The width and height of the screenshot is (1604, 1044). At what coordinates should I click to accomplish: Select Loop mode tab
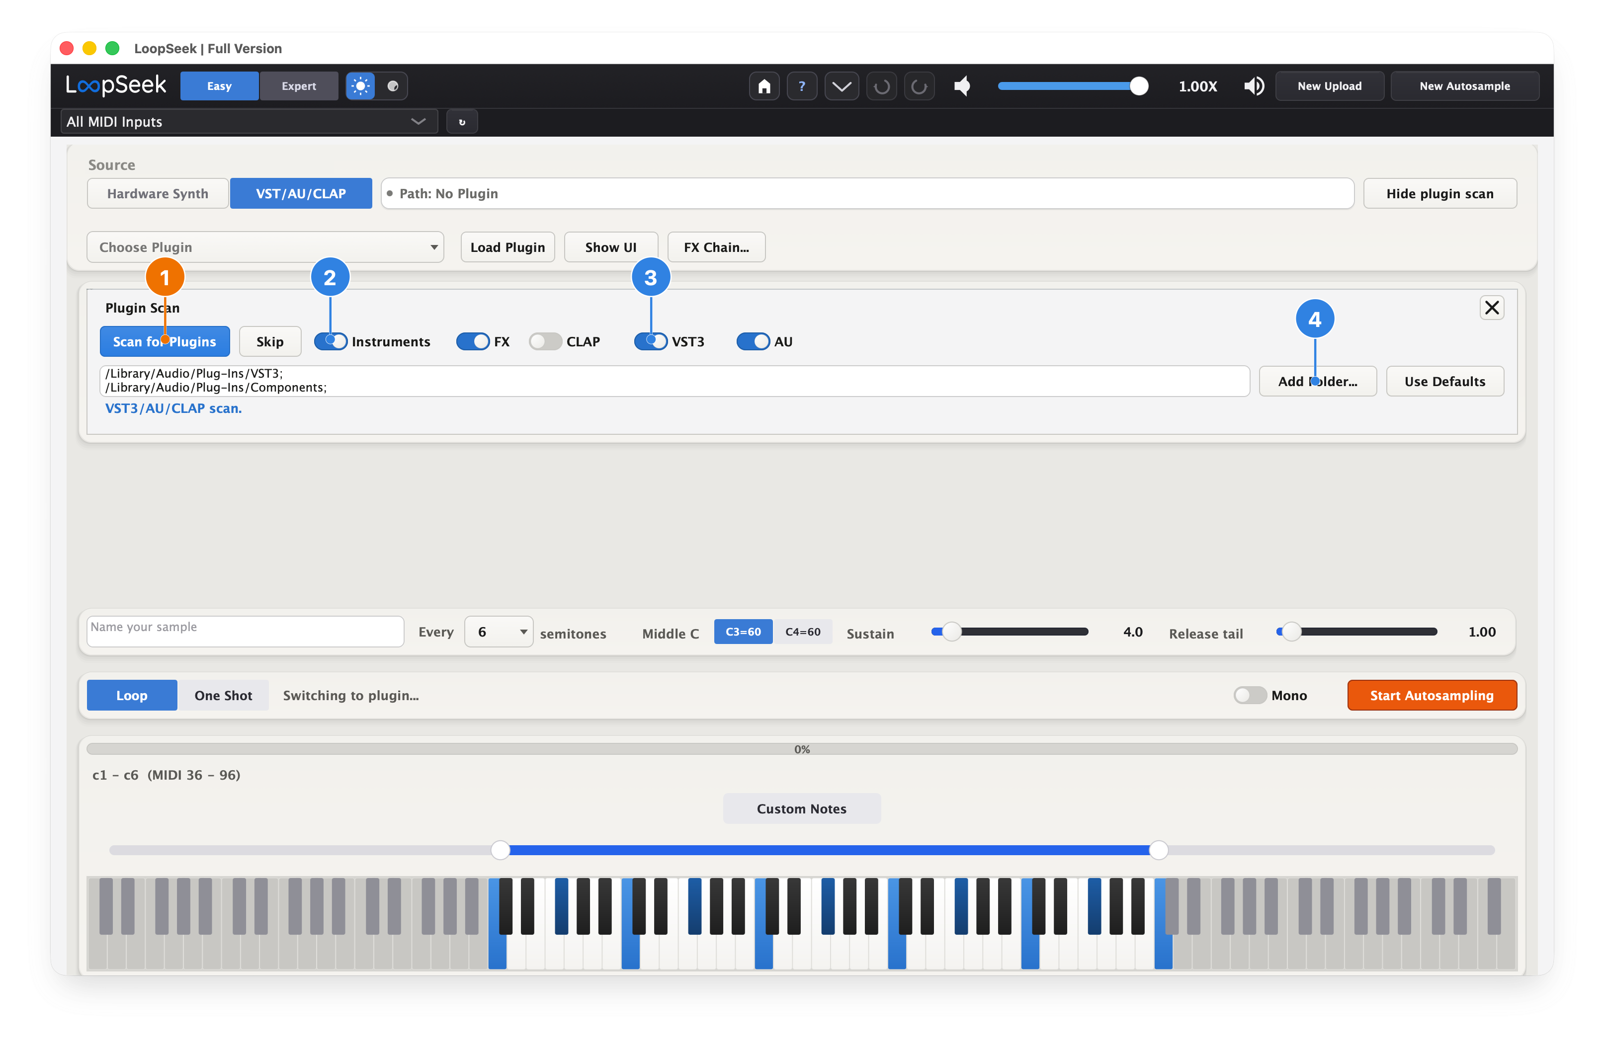pos(132,695)
